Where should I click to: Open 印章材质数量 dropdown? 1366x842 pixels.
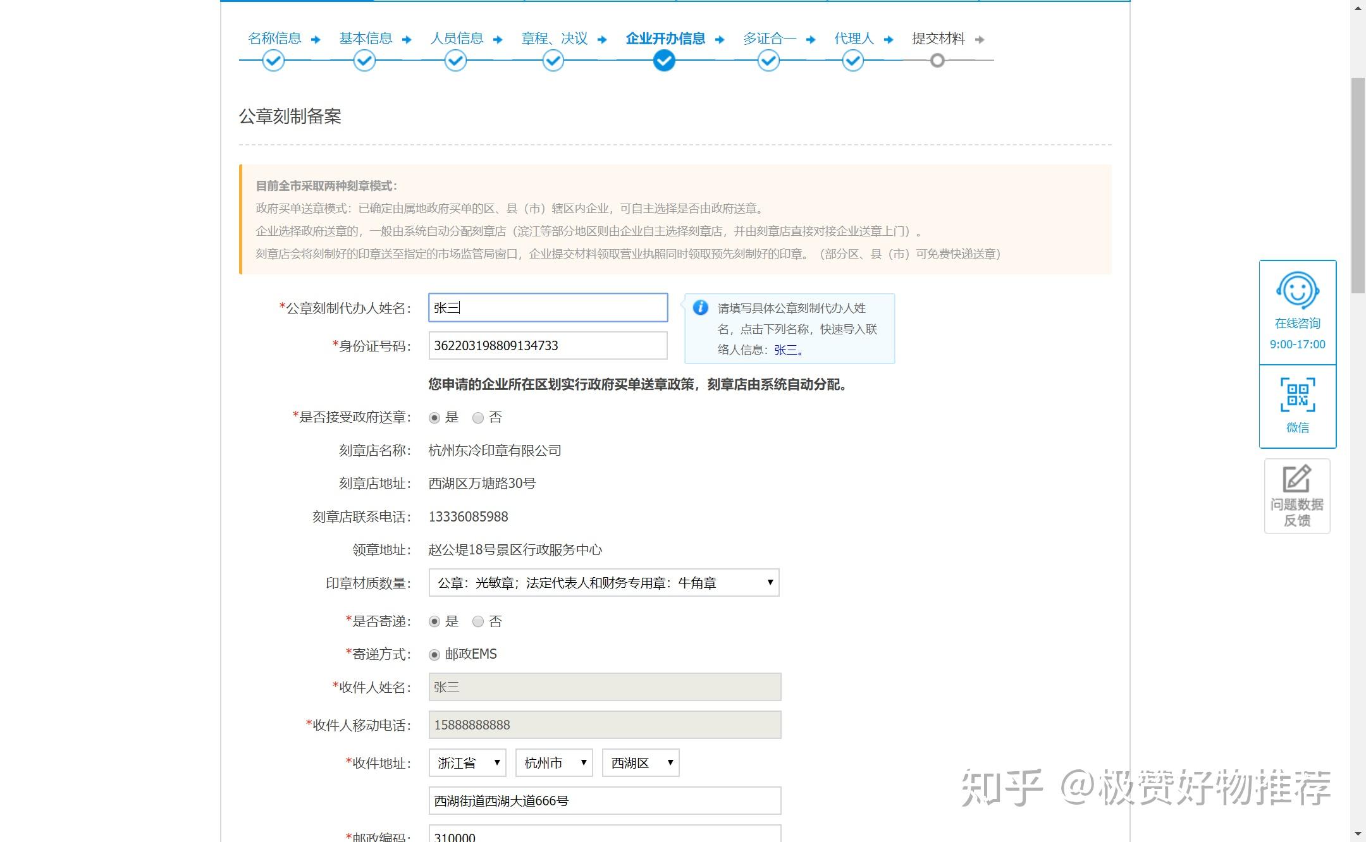click(x=604, y=583)
